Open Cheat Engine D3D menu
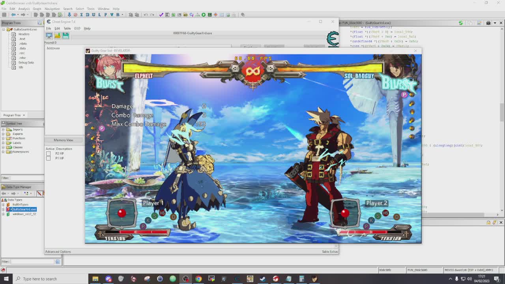505x284 pixels. click(77, 28)
